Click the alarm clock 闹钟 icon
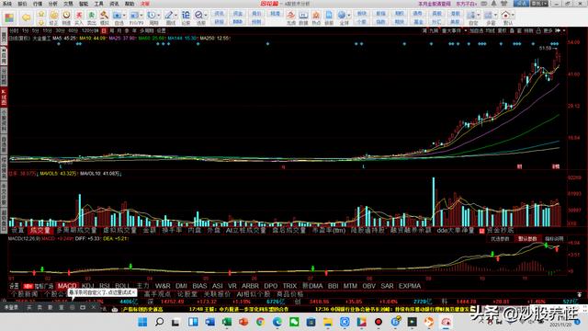588x331 pixels. [66, 15]
